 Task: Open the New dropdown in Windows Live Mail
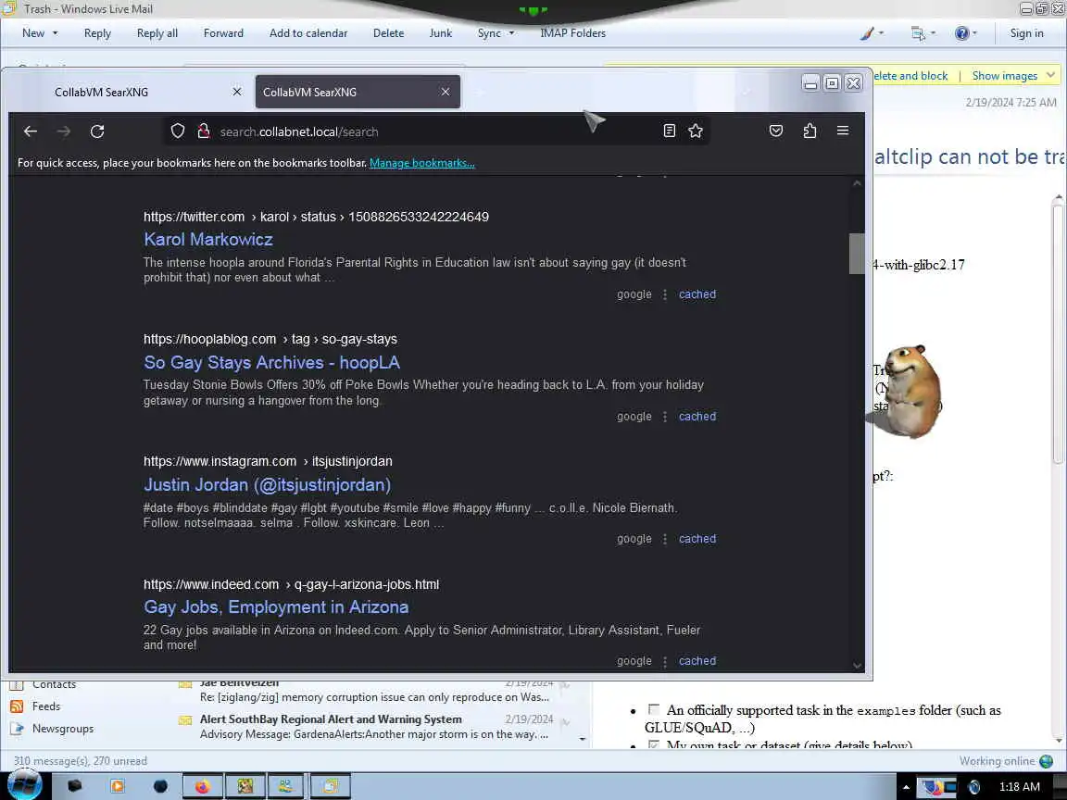[40, 32]
